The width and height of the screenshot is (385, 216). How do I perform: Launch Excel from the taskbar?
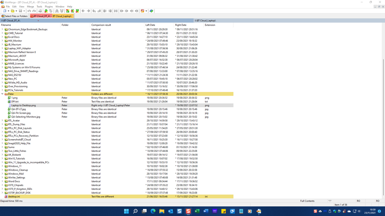click(197, 211)
